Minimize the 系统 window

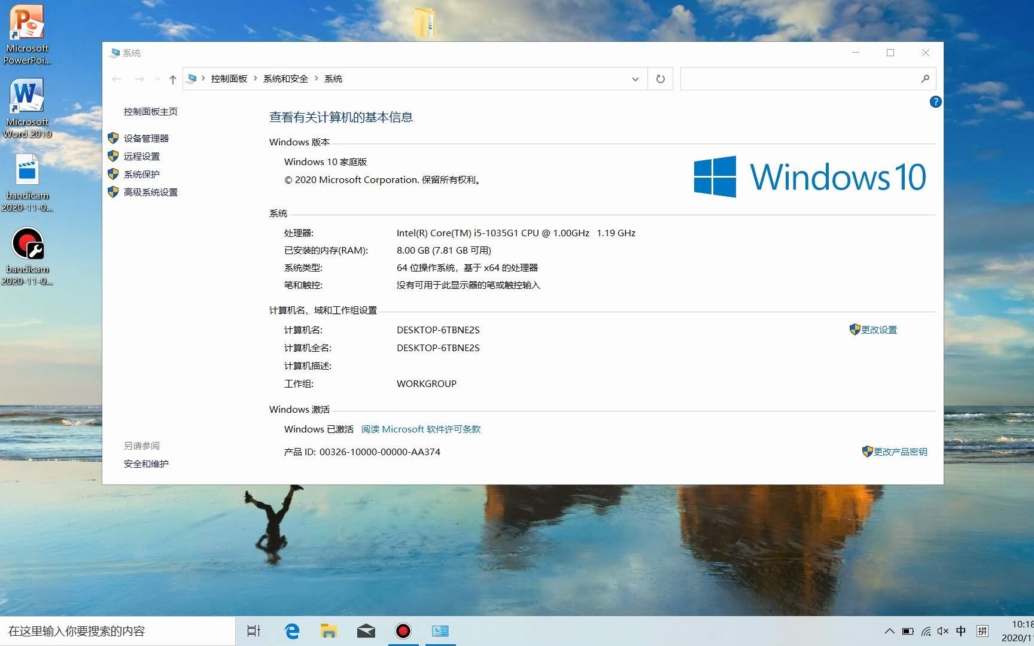pyautogui.click(x=856, y=53)
